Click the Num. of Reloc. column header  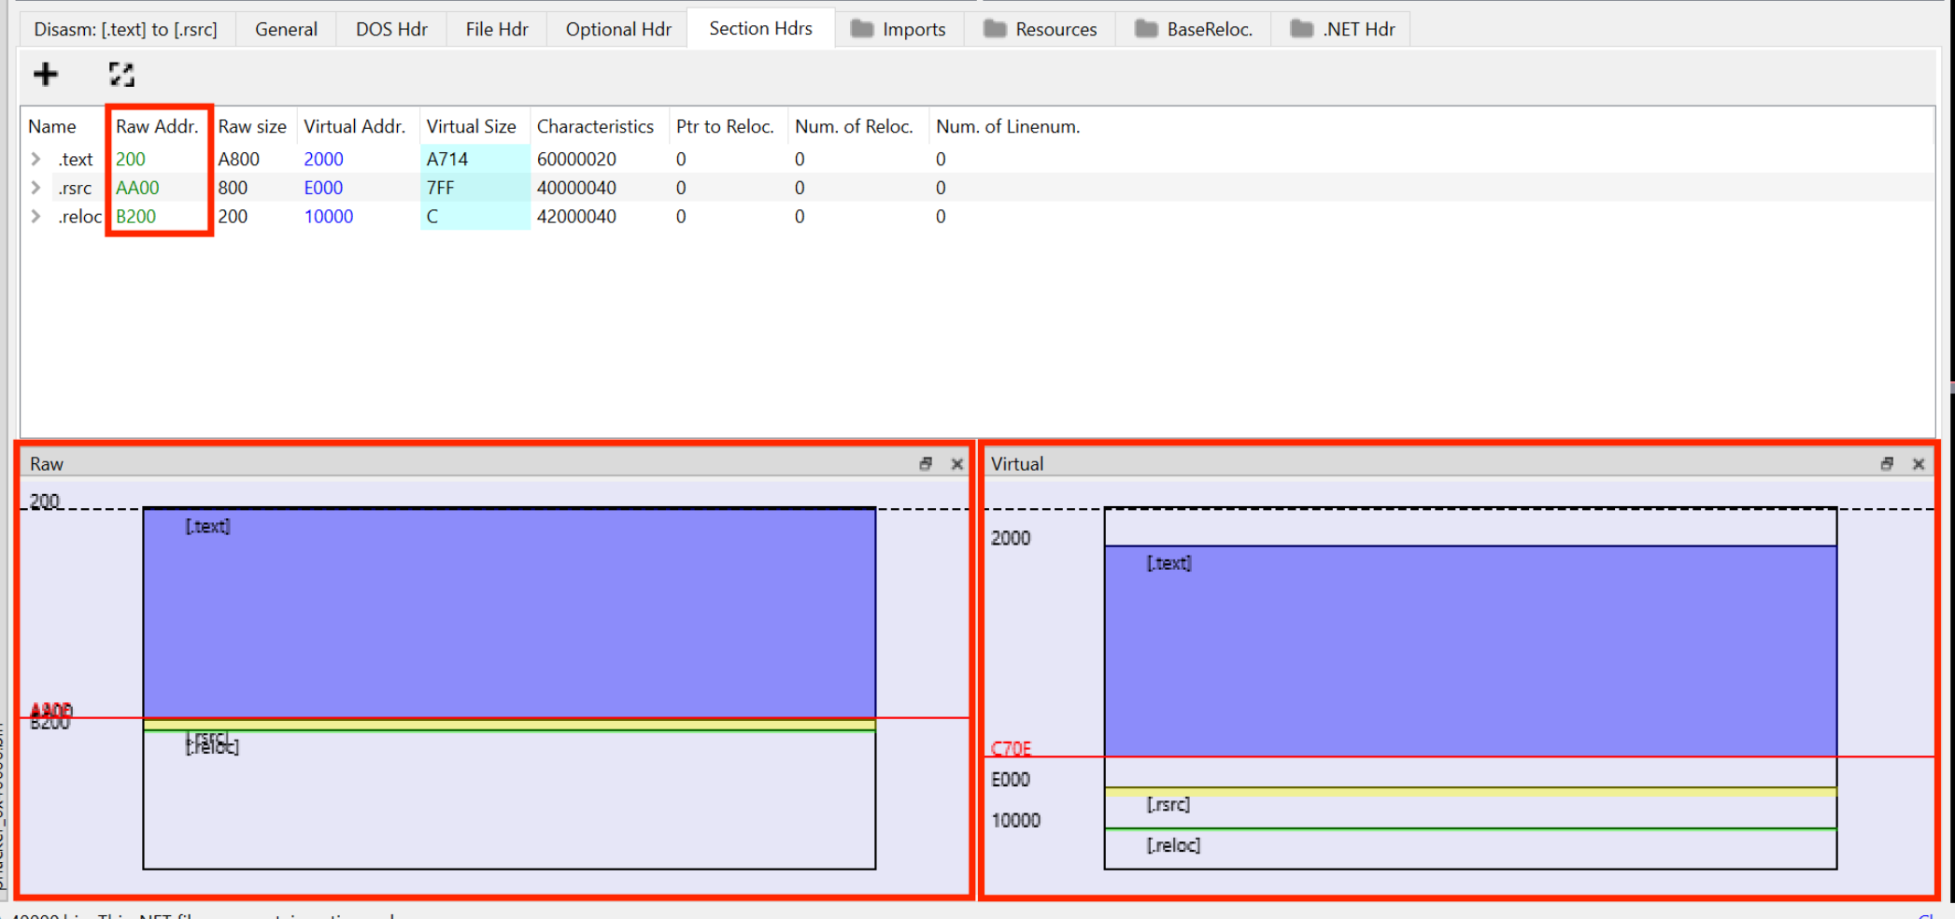(x=854, y=126)
